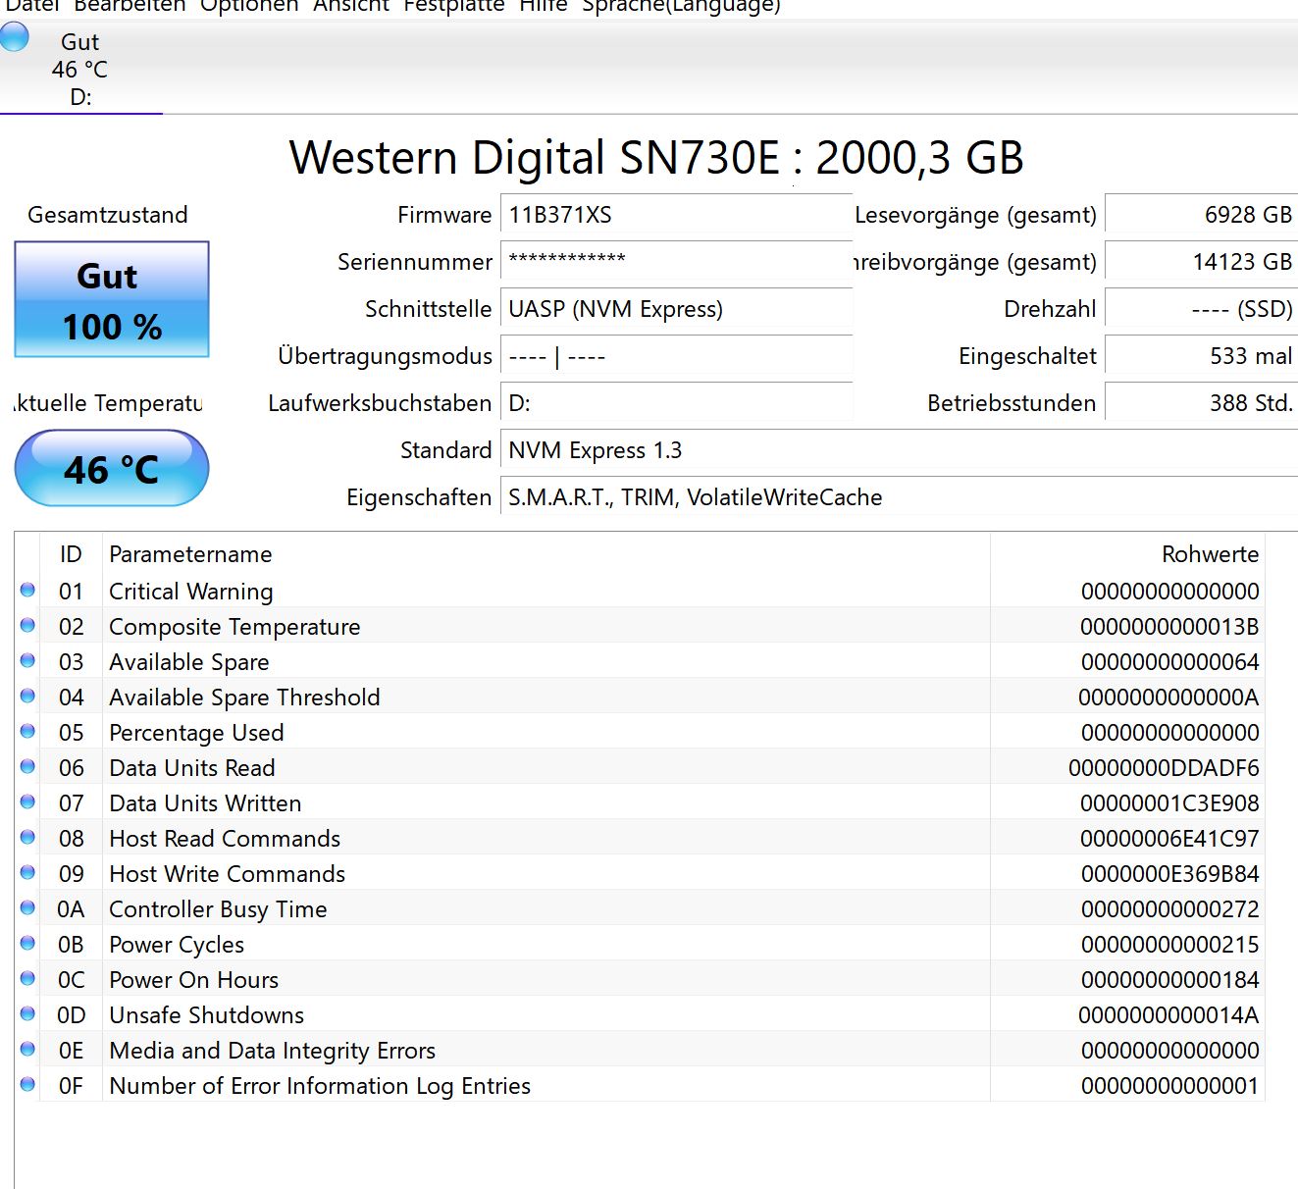
Task: Click the status orb for Host Read Commands
Action: coord(27,837)
